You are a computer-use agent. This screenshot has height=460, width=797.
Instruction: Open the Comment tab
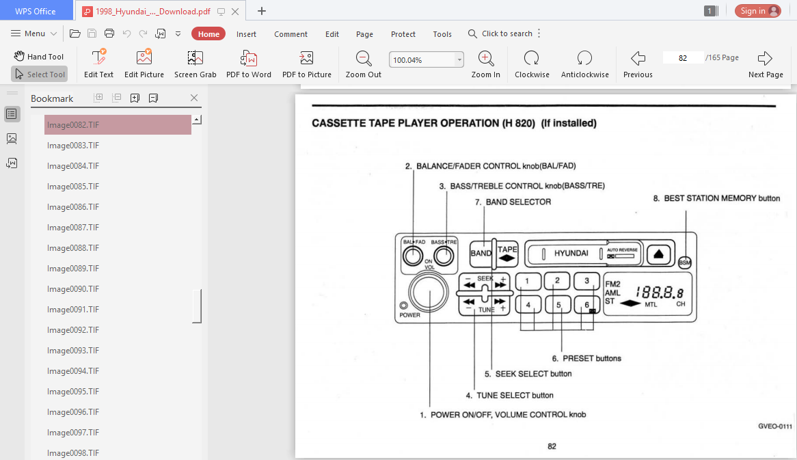[291, 34]
